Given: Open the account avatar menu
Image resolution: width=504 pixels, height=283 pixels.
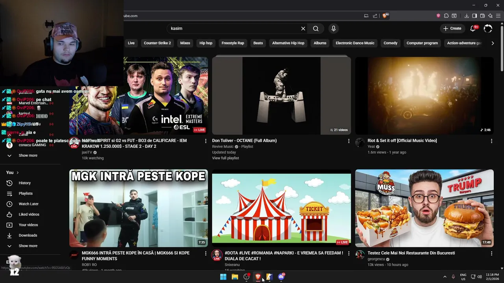Looking at the screenshot, I should [488, 28].
